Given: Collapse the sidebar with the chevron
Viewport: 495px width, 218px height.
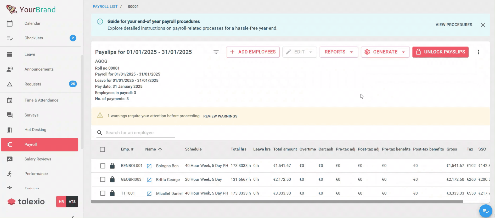Looking at the screenshot, I should click(x=73, y=216).
